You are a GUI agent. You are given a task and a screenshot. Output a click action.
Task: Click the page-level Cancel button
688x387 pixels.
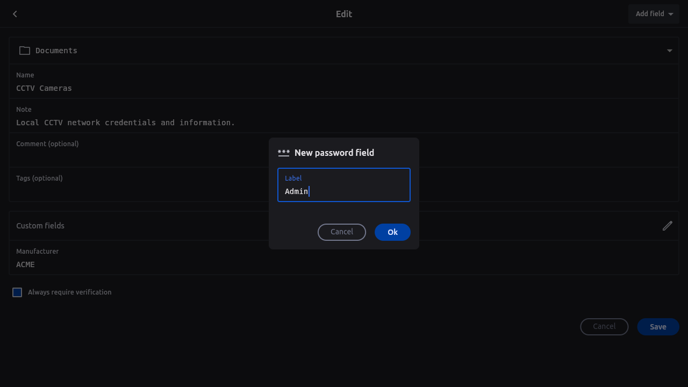(604, 327)
